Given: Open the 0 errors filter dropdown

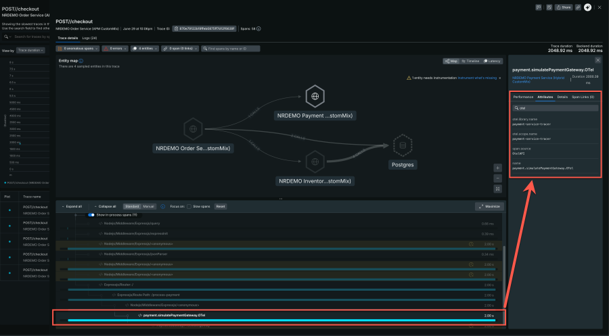Looking at the screenshot, I should 115,49.
